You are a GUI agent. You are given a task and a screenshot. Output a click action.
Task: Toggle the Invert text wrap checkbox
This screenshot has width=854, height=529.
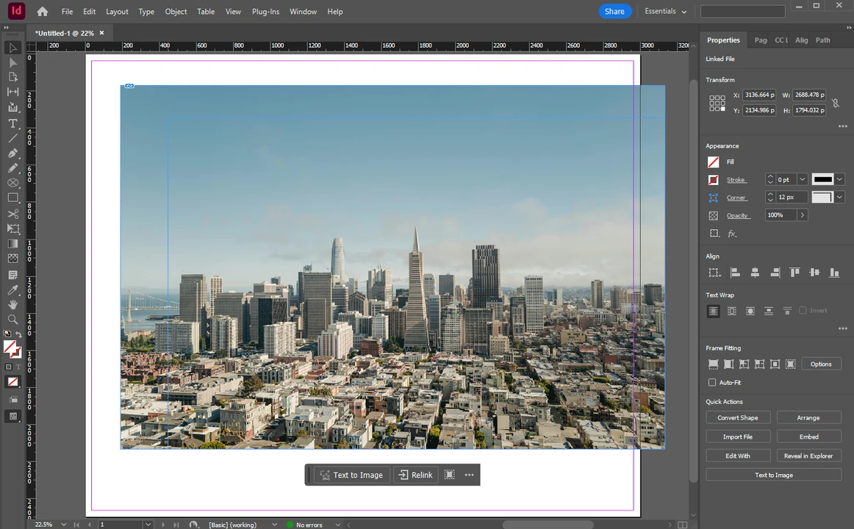tap(803, 310)
